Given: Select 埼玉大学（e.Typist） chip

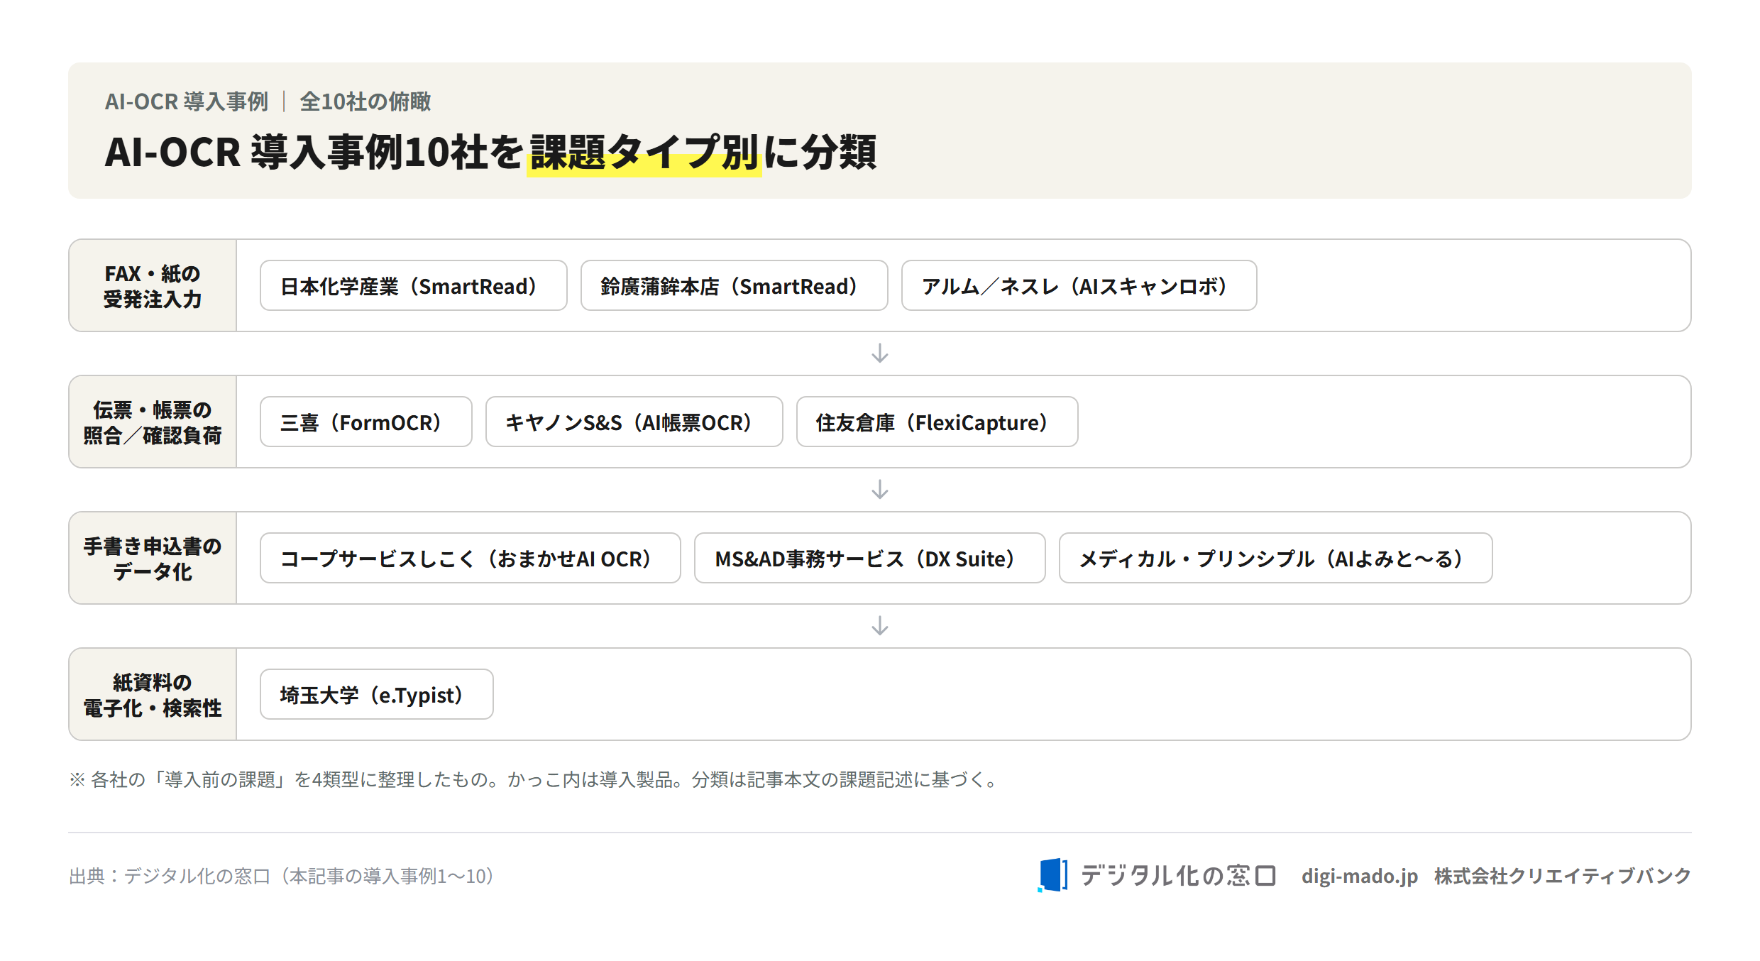Looking at the screenshot, I should (376, 694).
